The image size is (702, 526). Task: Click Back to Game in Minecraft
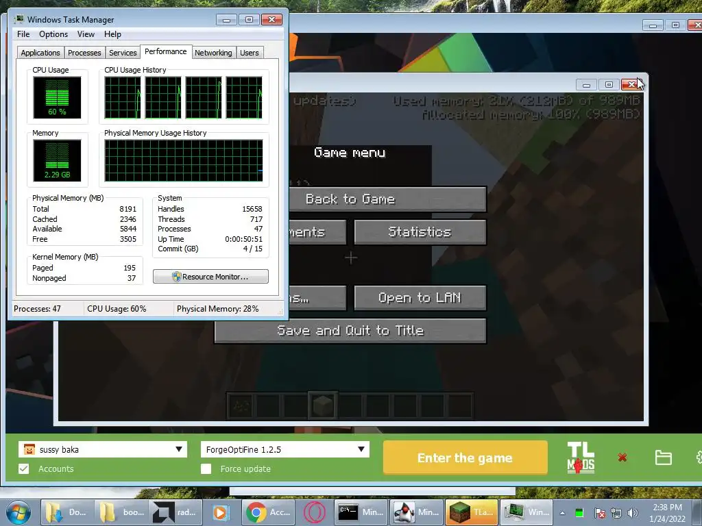tap(388, 199)
